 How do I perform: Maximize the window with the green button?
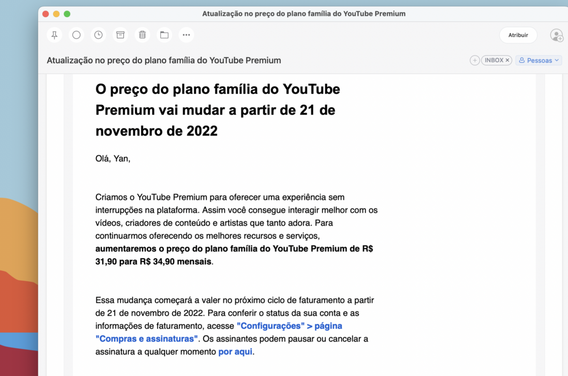(67, 14)
